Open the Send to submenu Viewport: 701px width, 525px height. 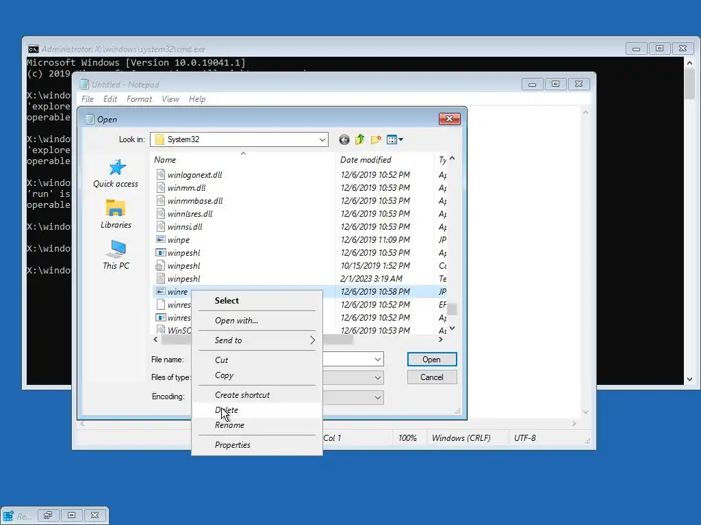pyautogui.click(x=257, y=340)
